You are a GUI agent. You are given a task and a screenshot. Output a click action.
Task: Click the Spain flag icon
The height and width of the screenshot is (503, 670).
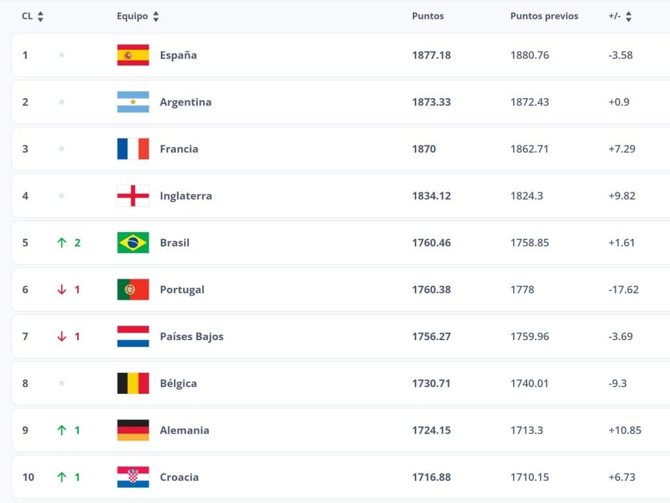(133, 55)
